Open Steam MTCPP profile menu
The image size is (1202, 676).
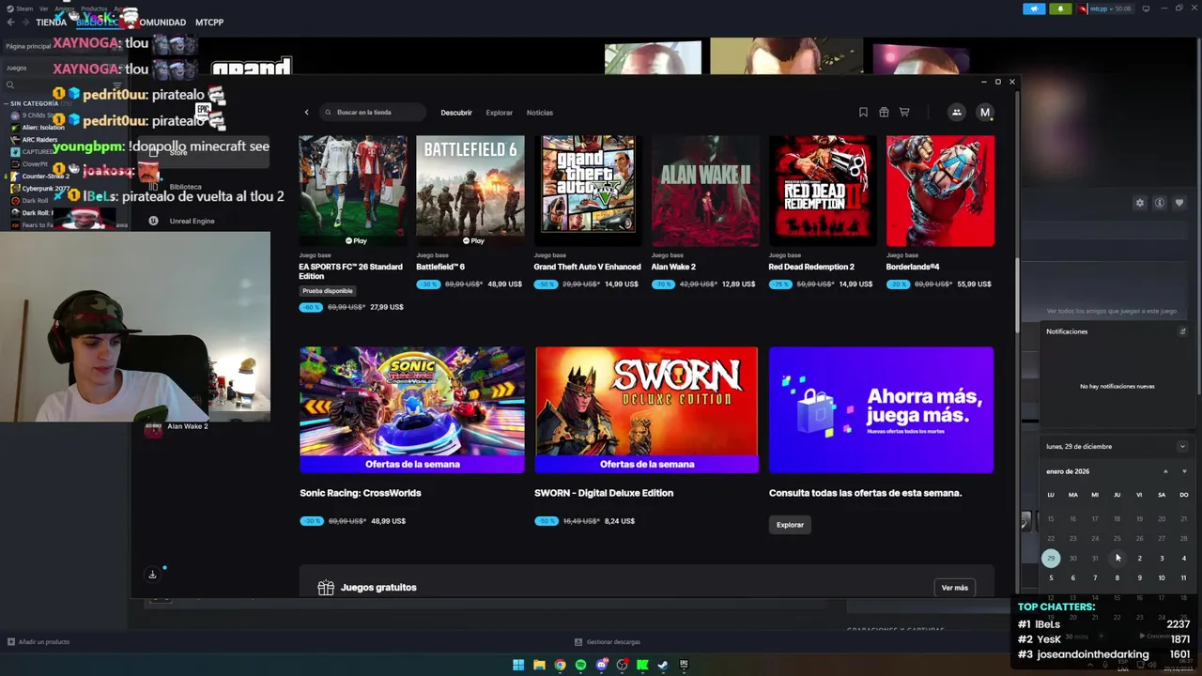coord(209,23)
